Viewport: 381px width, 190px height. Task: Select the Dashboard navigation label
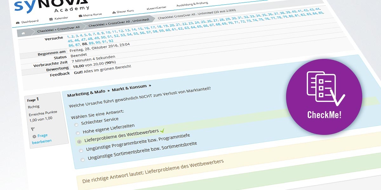pyautogui.click(x=30, y=22)
